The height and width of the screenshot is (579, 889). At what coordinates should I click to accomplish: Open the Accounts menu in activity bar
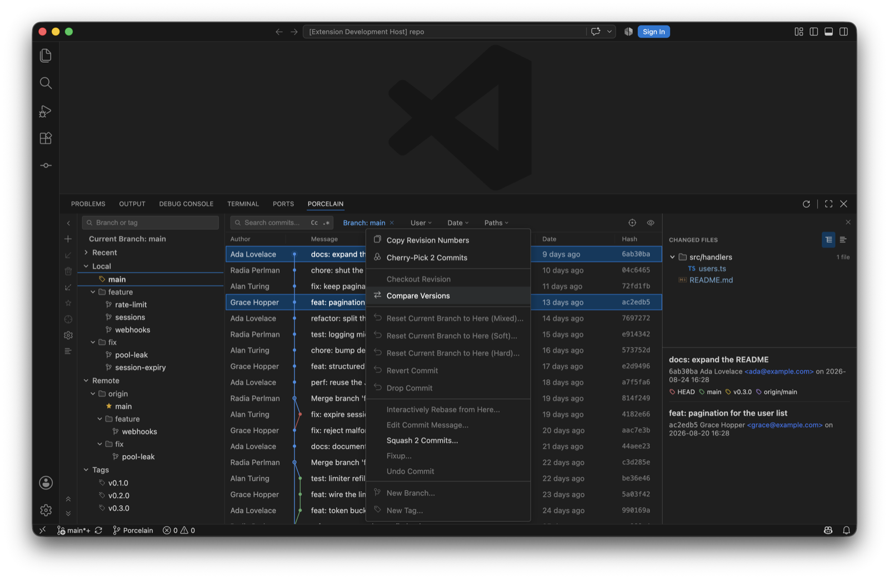coord(46,482)
